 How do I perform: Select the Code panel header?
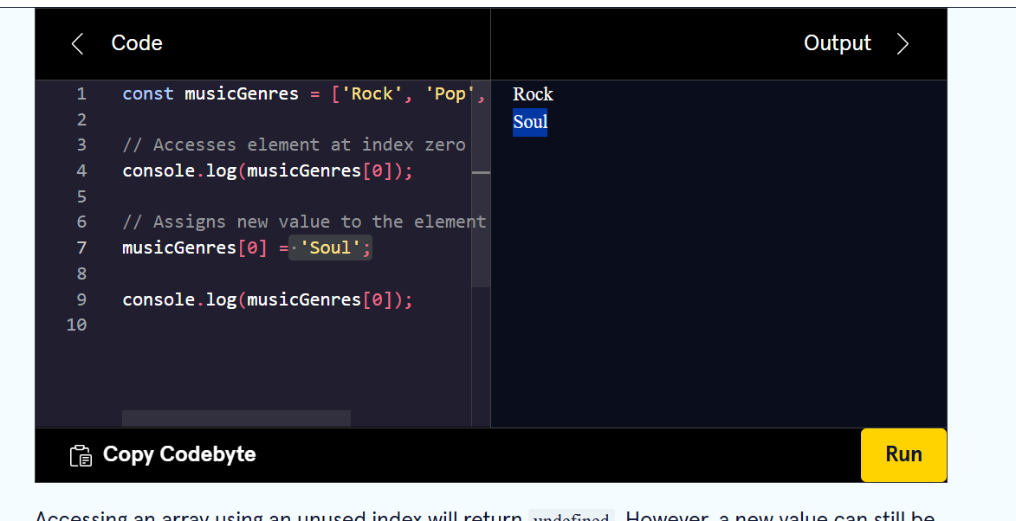pyautogui.click(x=137, y=43)
